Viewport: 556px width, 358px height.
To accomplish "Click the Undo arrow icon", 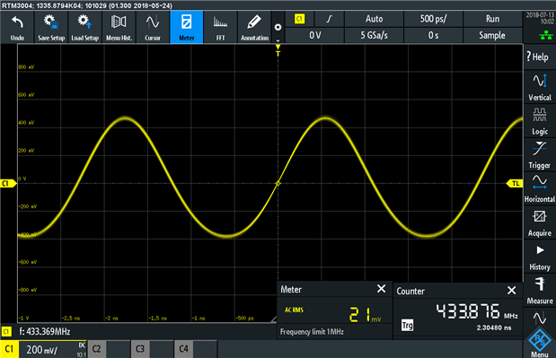I will point(17,22).
